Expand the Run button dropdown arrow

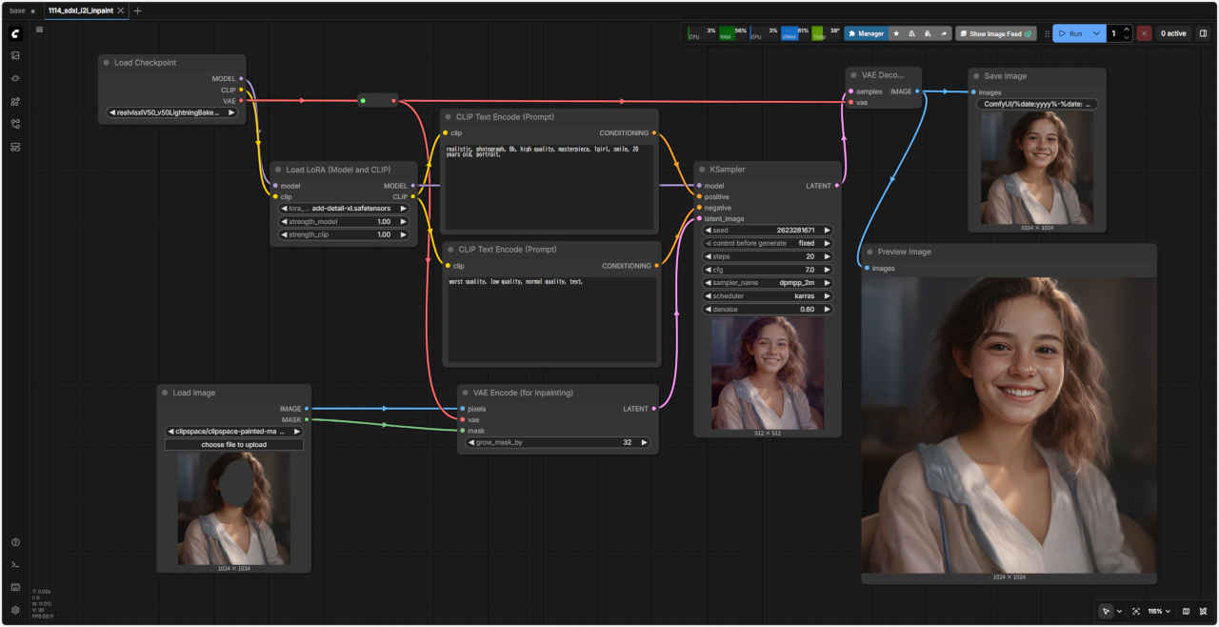coord(1096,33)
